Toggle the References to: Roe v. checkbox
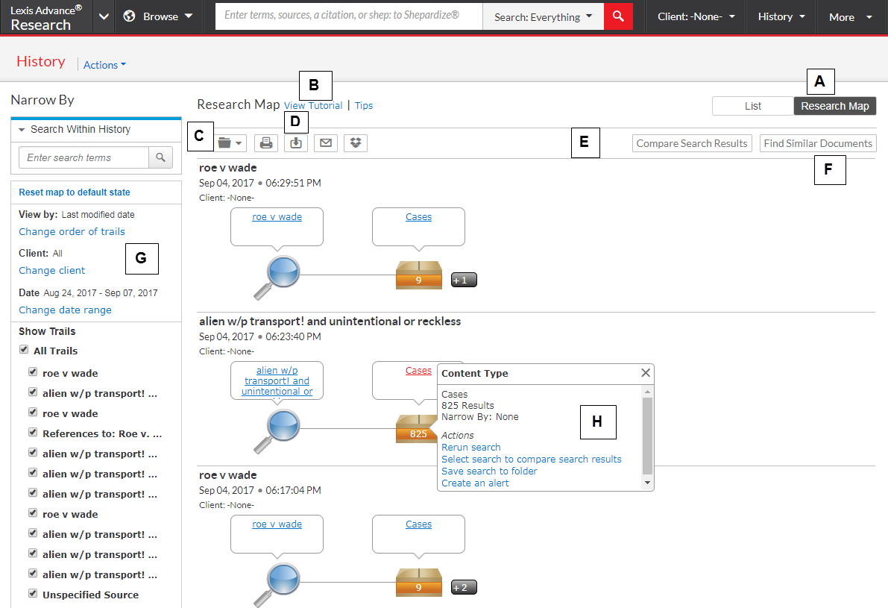Viewport: 888px width, 608px height. (33, 433)
